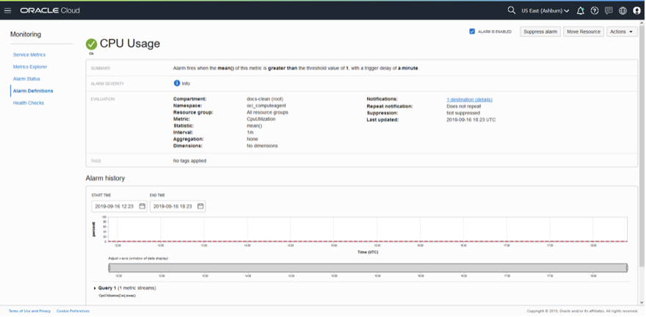Open the end time calendar icon
Image resolution: width=646 pixels, height=317 pixels.
[200, 206]
